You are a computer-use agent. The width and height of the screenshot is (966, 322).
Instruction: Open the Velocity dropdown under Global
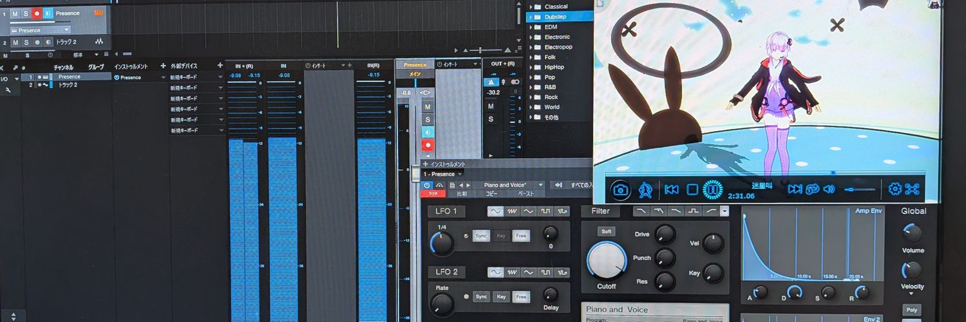click(x=912, y=293)
